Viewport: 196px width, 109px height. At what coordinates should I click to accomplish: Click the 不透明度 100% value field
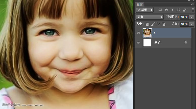[x=185, y=17]
